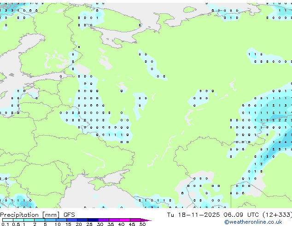Click the '25' legend scale label
The height and width of the screenshot is (226, 292).
pyautogui.click(x=89, y=224)
